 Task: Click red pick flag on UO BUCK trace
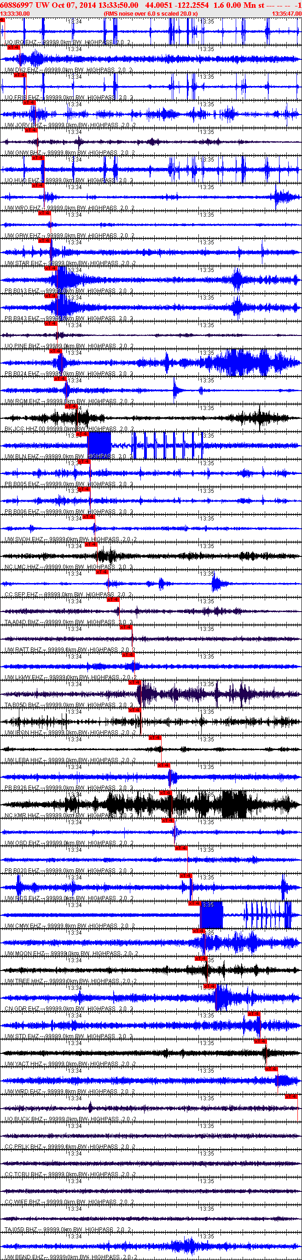[x=291, y=1097]
